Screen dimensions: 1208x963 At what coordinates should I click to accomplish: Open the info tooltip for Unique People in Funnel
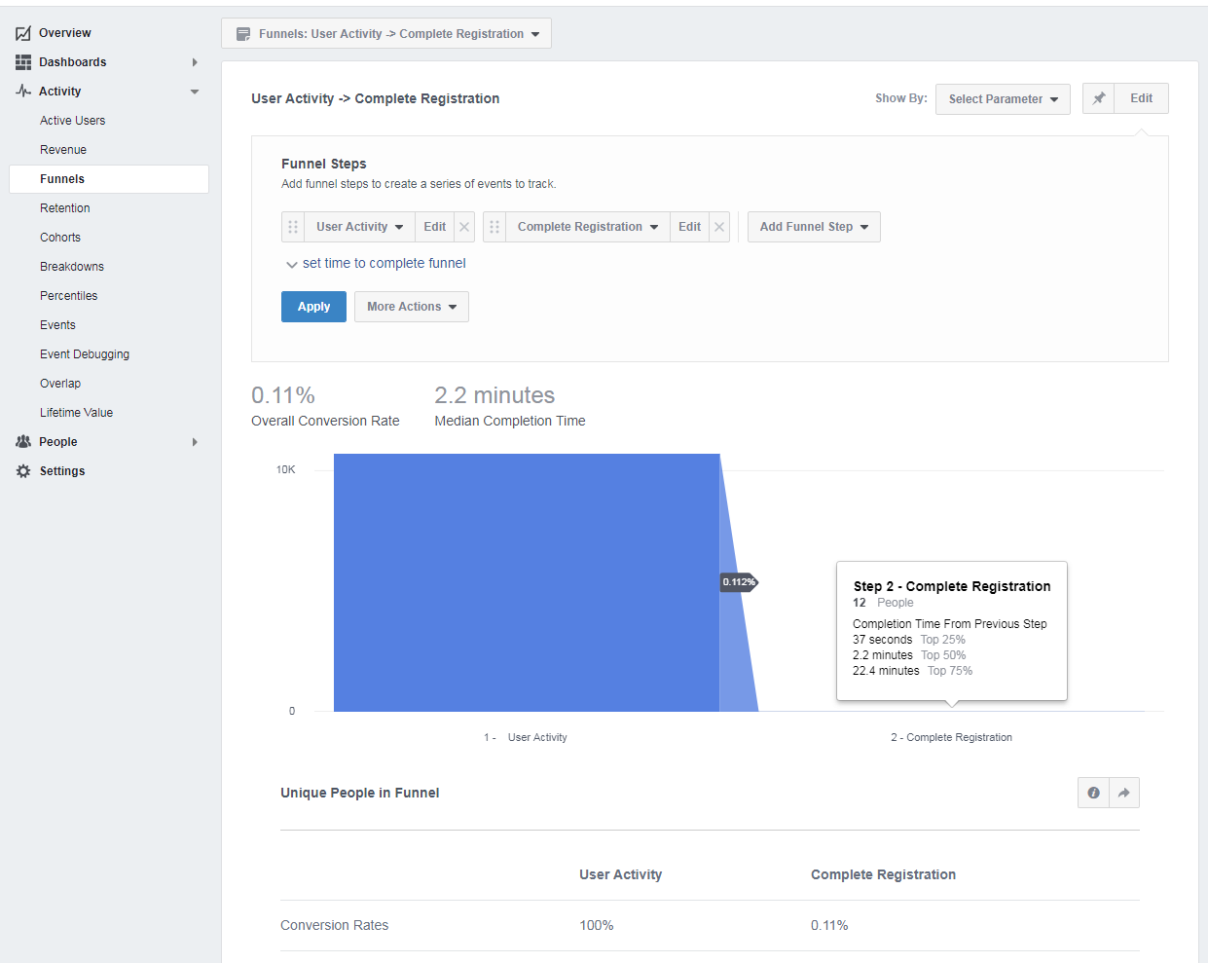pos(1093,792)
